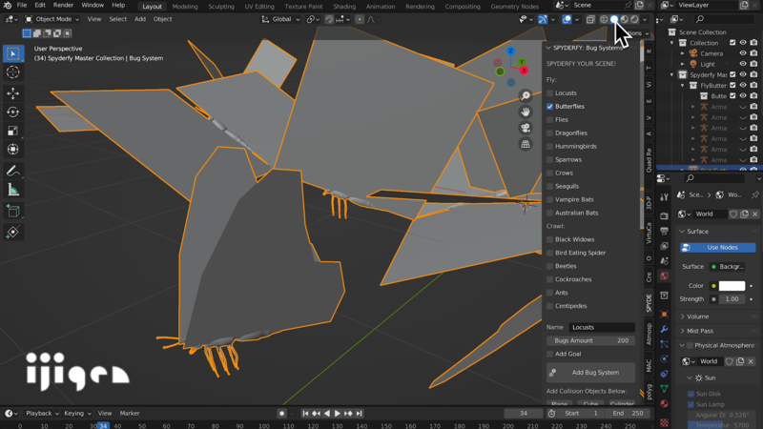Enable the Locusts checkbox
The image size is (763, 429).
tap(550, 92)
